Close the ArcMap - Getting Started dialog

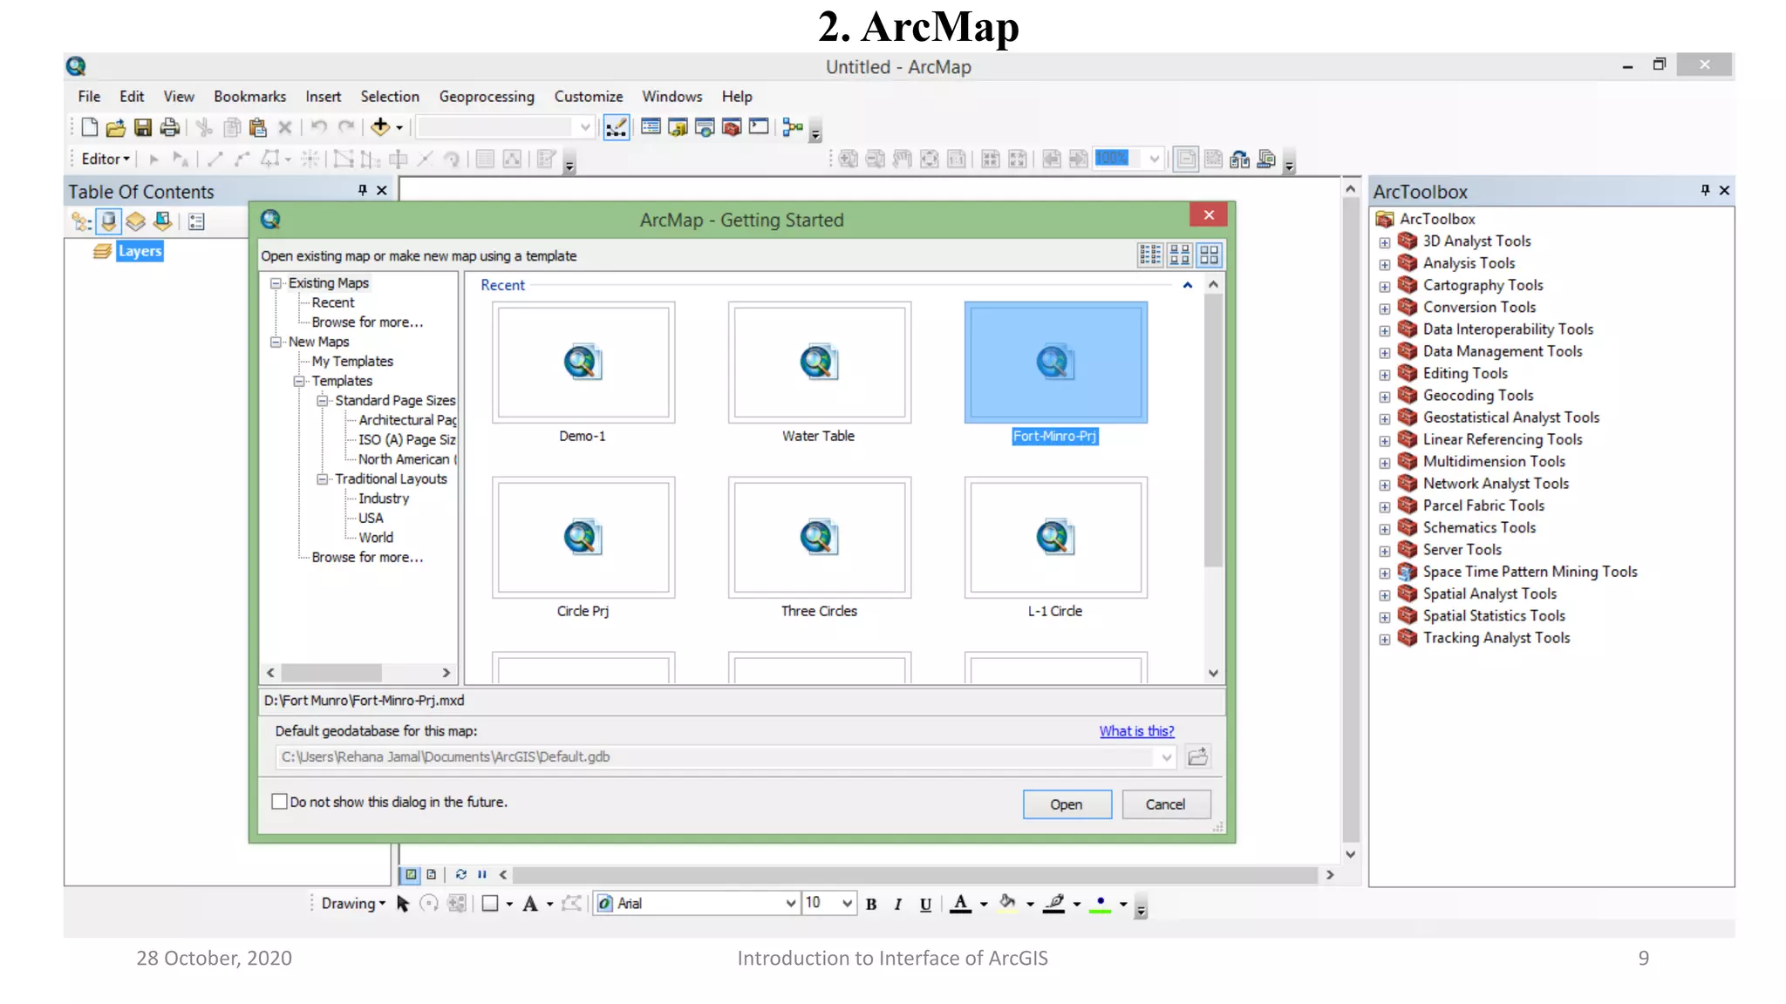tap(1209, 215)
